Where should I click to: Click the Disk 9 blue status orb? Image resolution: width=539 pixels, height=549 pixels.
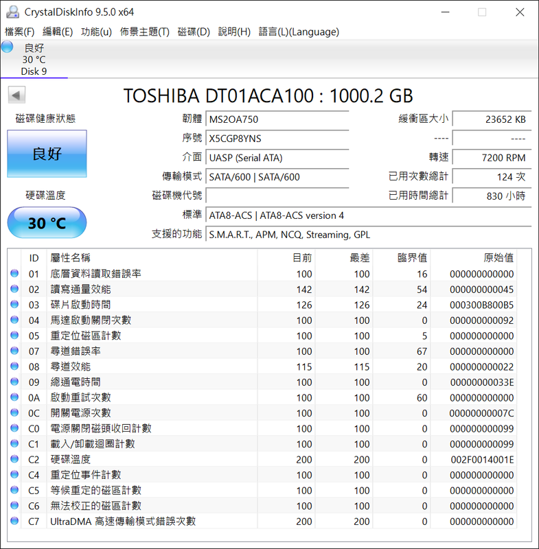pos(7,47)
